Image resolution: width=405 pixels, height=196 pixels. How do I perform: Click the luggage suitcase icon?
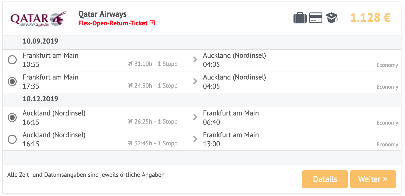click(x=300, y=18)
